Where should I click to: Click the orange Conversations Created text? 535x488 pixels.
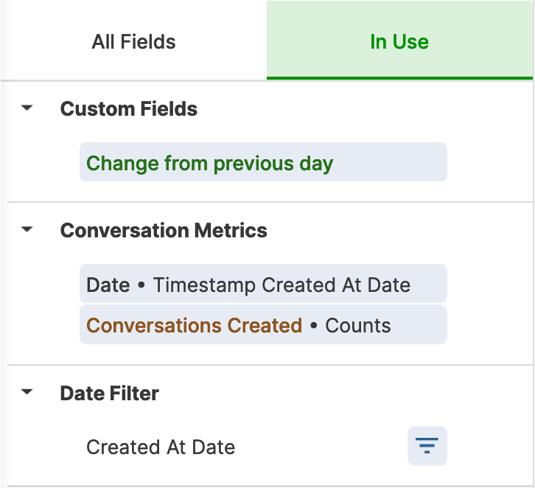[194, 325]
